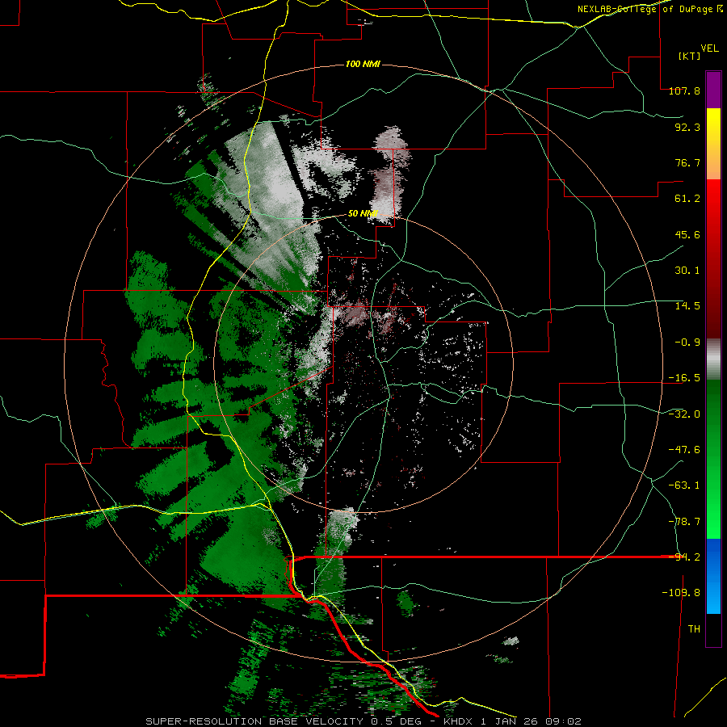Click the [KT] units label
727x727 pixels.
690,56
